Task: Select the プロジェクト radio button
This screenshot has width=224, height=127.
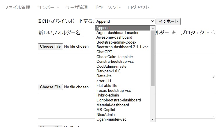Action: pyautogui.click(x=214, y=33)
